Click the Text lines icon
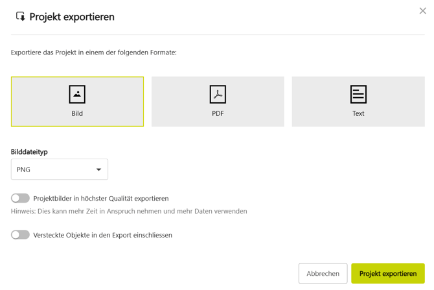The width and height of the screenshot is (434, 290). (358, 95)
